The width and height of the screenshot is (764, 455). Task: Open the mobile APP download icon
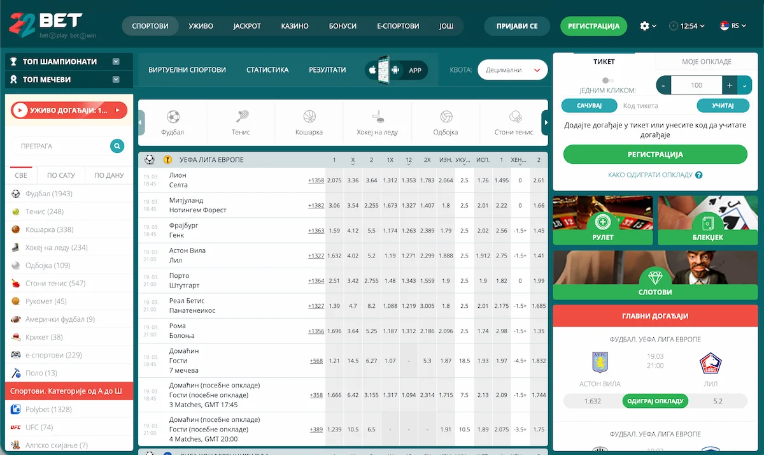[x=396, y=70]
